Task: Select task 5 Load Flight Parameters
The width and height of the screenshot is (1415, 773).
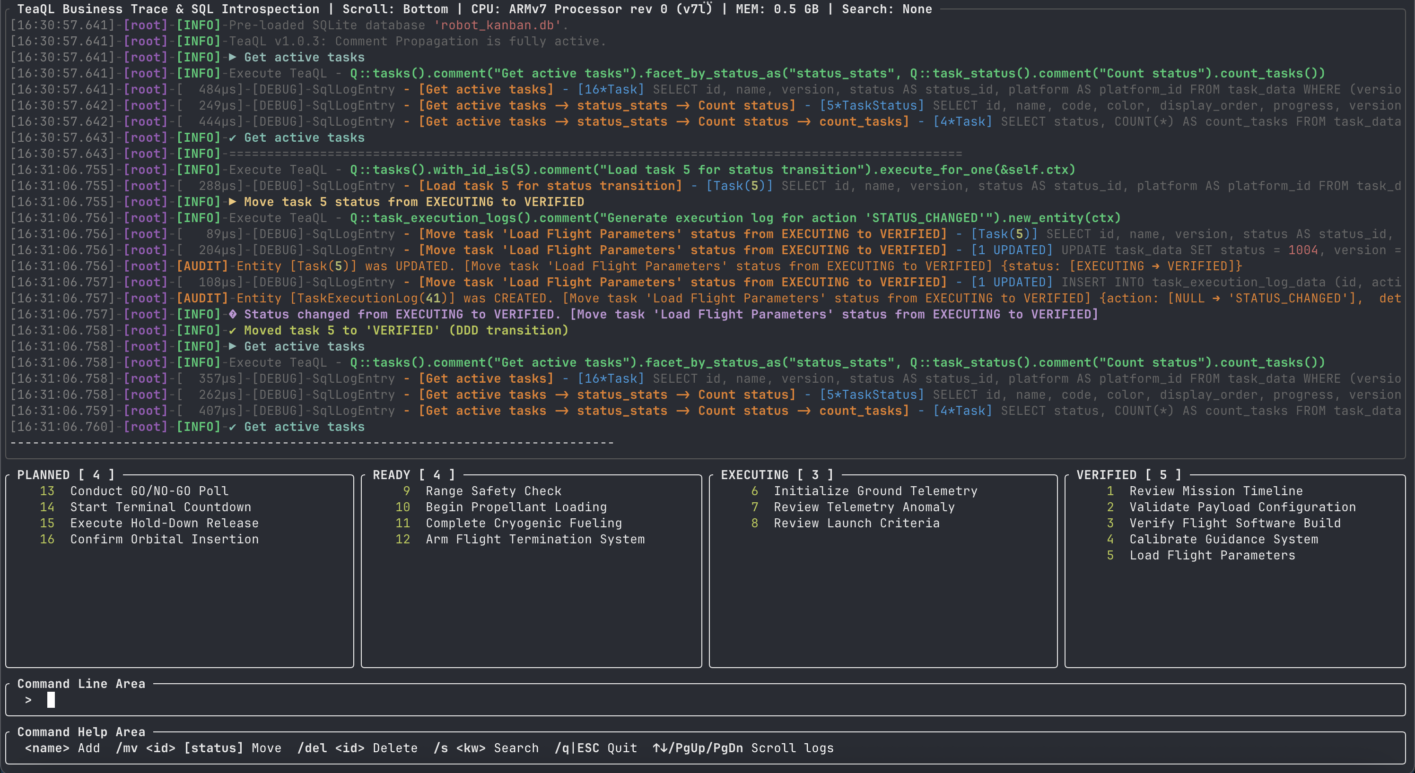Action: pos(1200,555)
